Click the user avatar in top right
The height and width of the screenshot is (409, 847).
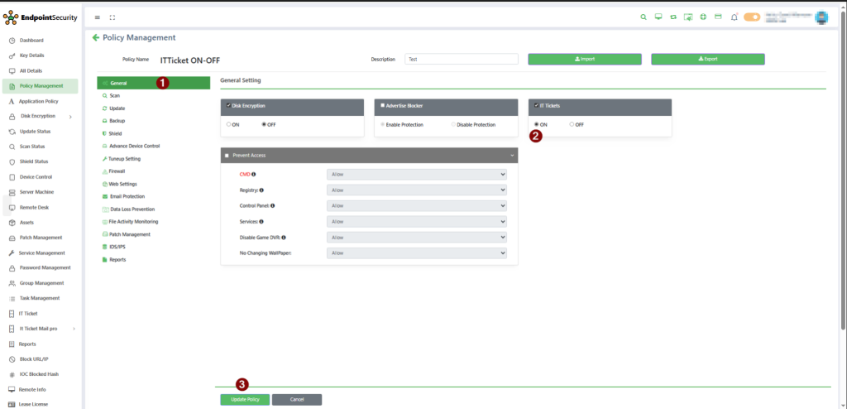[821, 17]
